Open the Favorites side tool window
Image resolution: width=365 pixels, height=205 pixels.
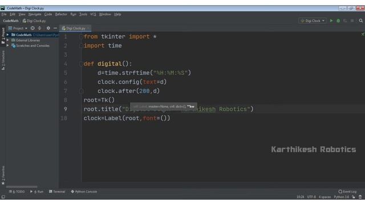pos(3,175)
